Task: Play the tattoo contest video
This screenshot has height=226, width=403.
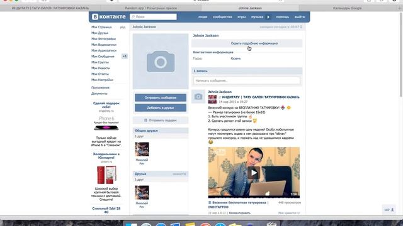Action: pyautogui.click(x=254, y=173)
